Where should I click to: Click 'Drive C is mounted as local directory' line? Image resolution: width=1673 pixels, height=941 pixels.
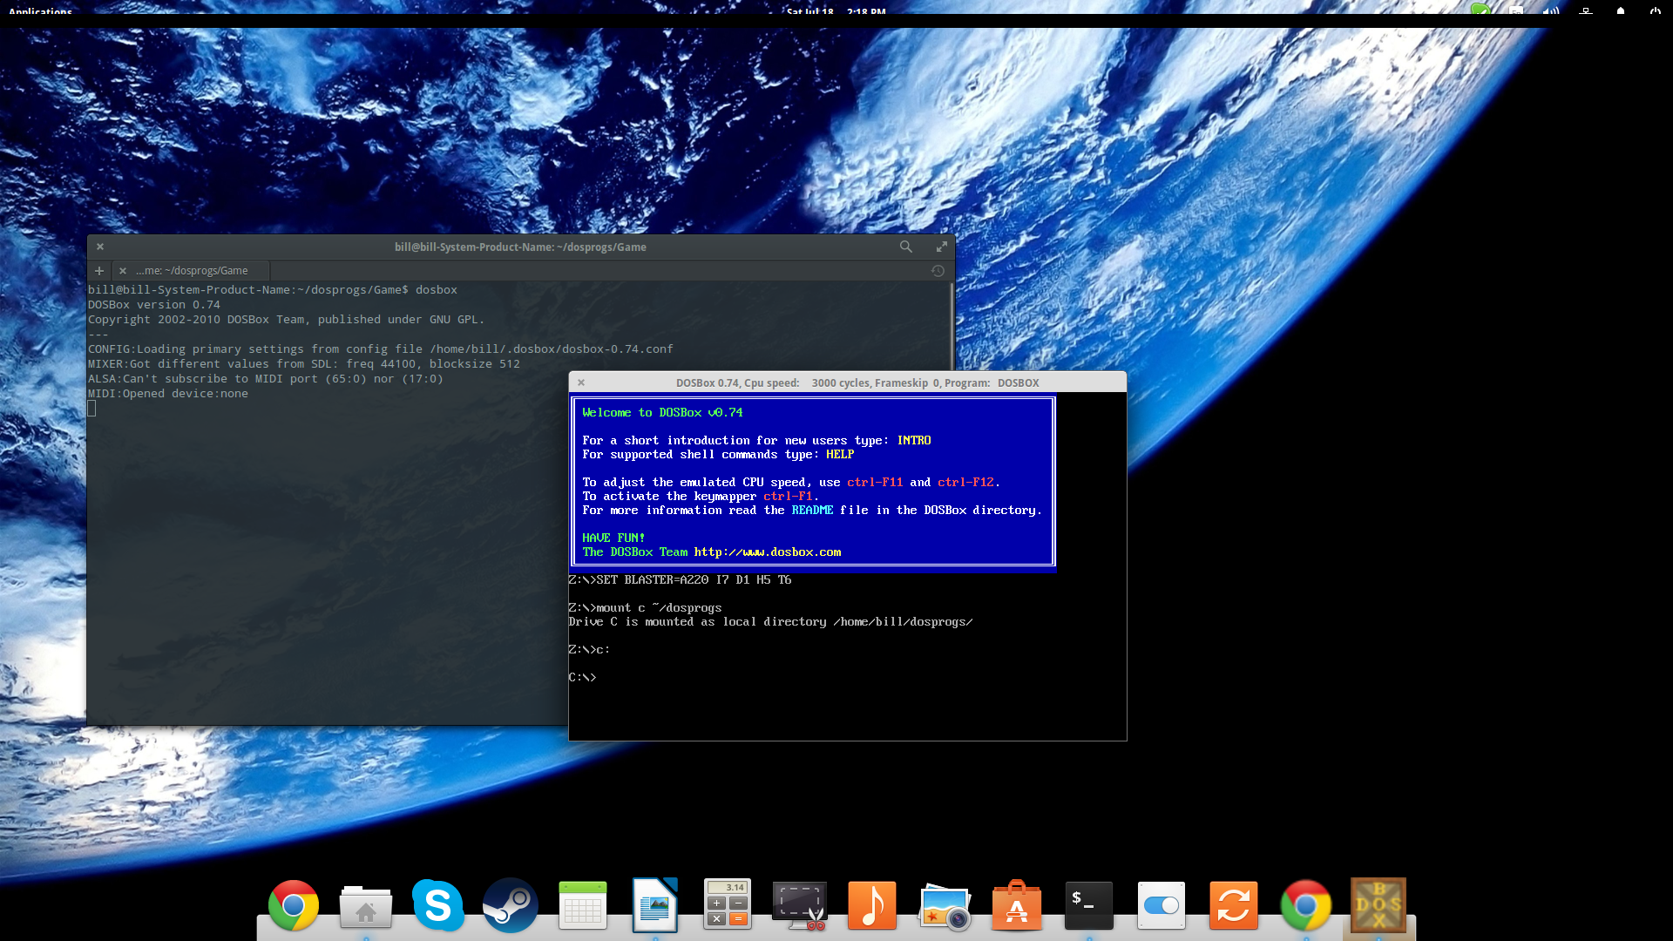(x=770, y=621)
